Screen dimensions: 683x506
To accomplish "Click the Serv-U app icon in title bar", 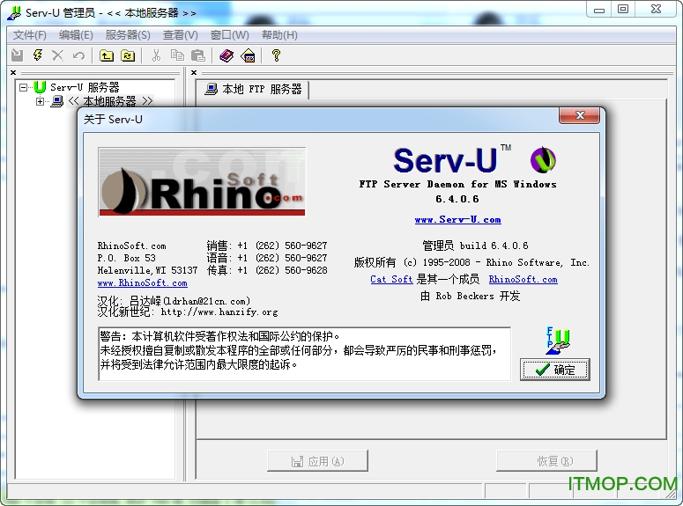I will coord(14,12).
